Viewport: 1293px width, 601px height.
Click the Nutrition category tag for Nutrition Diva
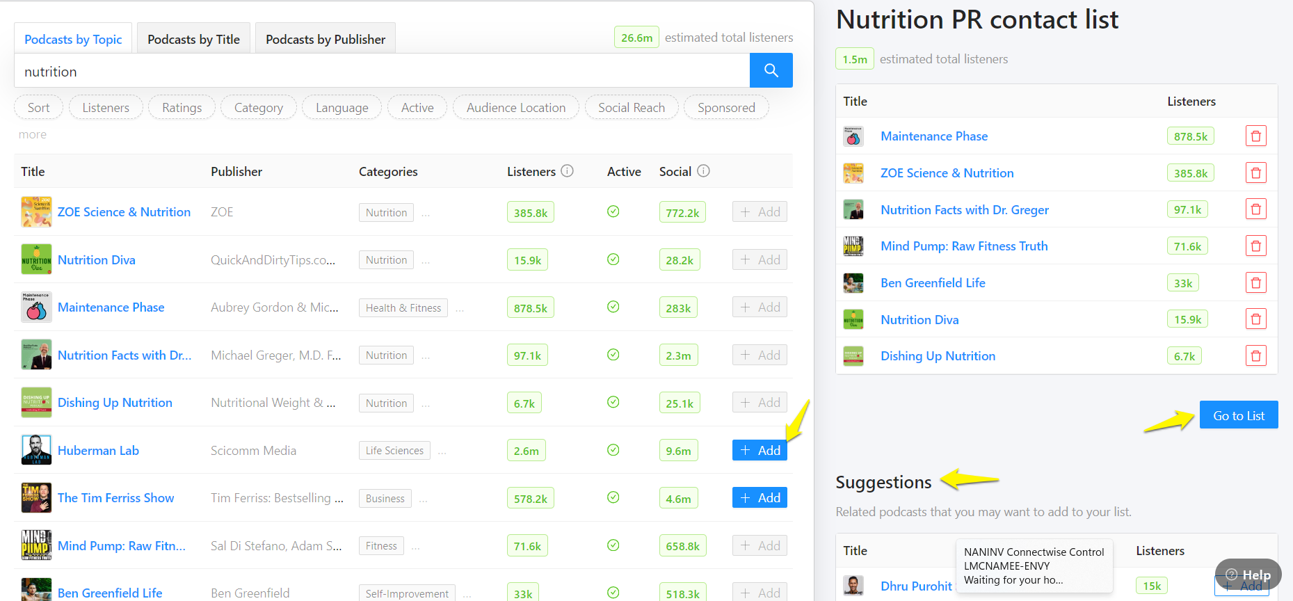386,259
